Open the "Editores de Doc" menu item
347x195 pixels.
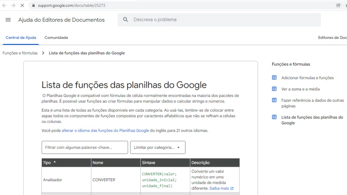coord(332,38)
